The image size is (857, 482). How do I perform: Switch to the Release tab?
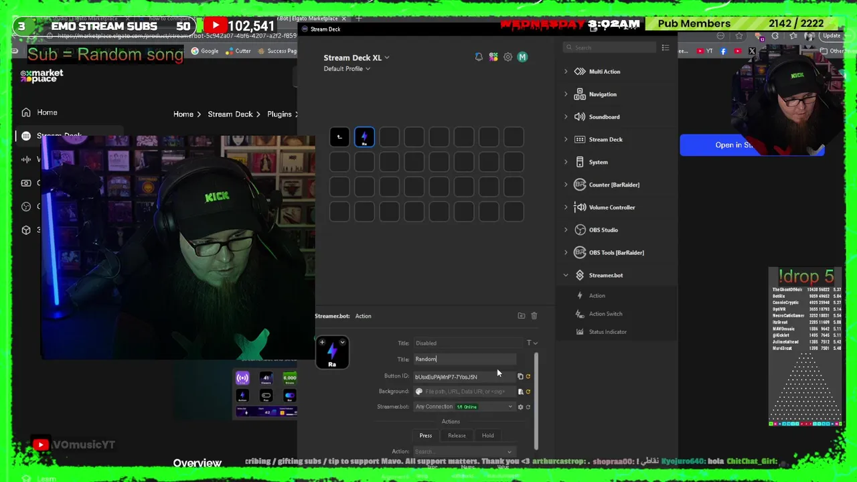pos(457,436)
